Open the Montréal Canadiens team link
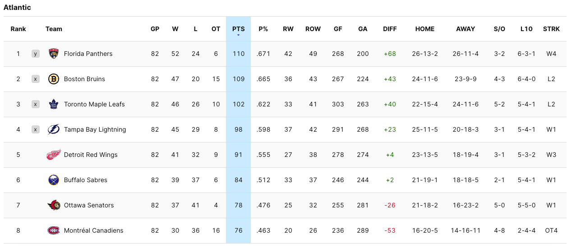This screenshot has width=572, height=248. [x=93, y=230]
